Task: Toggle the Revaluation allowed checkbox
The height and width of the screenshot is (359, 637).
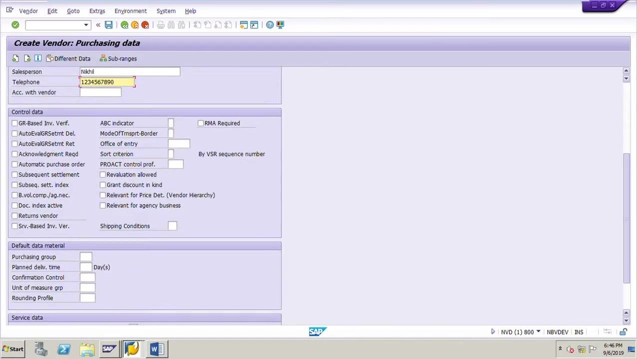Action: [x=103, y=175]
